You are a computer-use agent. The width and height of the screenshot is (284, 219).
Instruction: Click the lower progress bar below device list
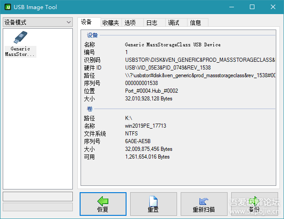[x=38, y=207]
